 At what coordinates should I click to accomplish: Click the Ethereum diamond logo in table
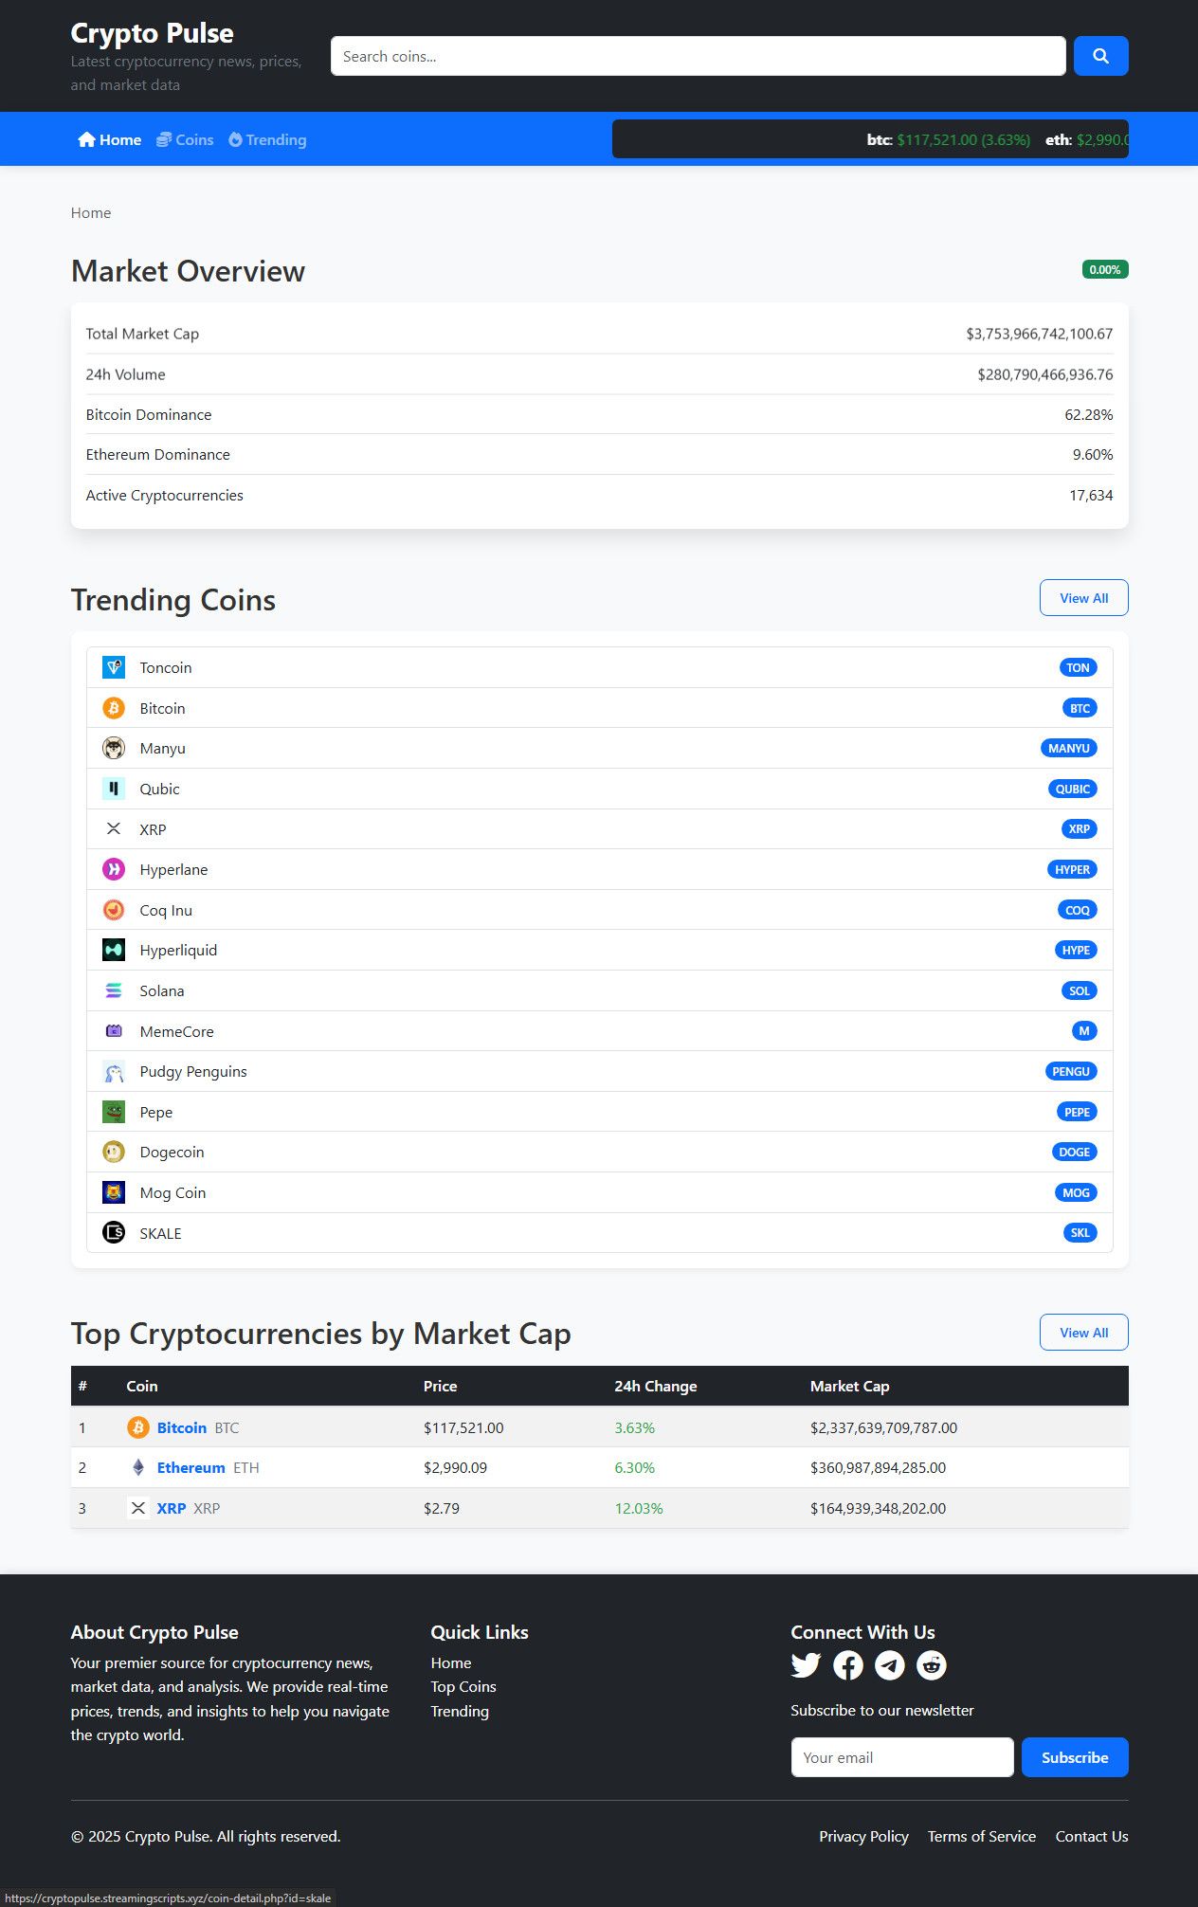click(x=138, y=1467)
